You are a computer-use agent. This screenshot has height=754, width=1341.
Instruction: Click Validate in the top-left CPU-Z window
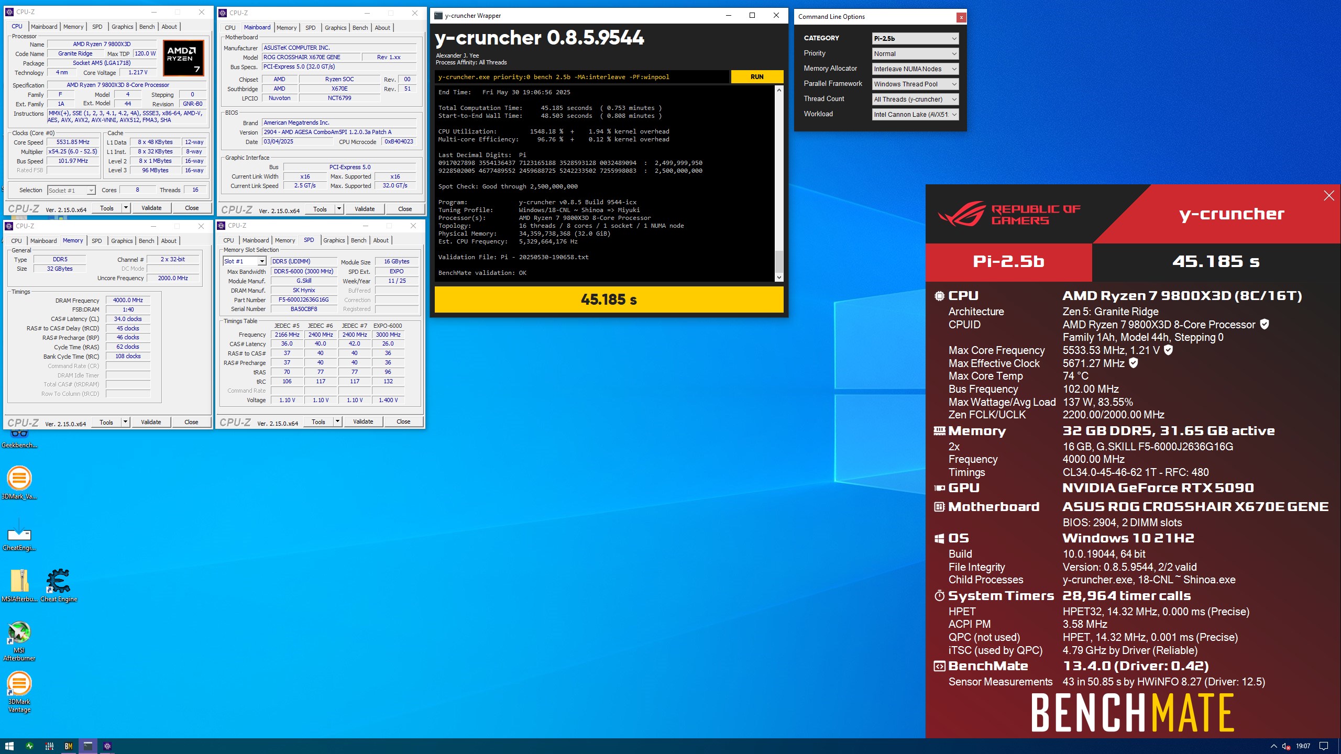click(151, 208)
